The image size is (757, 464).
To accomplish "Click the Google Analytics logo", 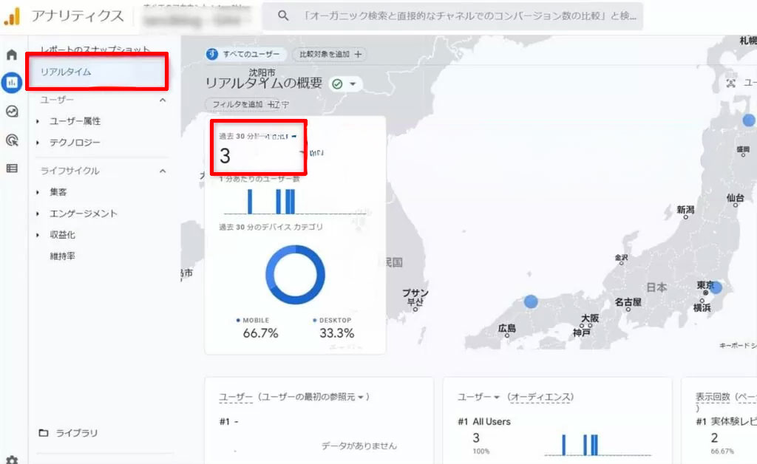I will point(13,16).
